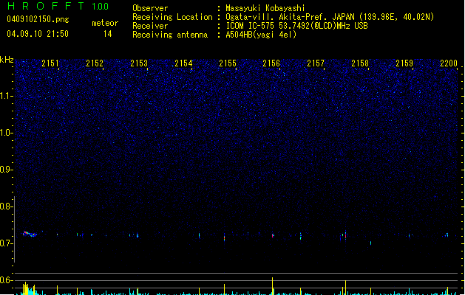The height and width of the screenshot is (295, 465).
Task: Click the yellow amplitude cluster before 2151
Action: click(x=28, y=288)
